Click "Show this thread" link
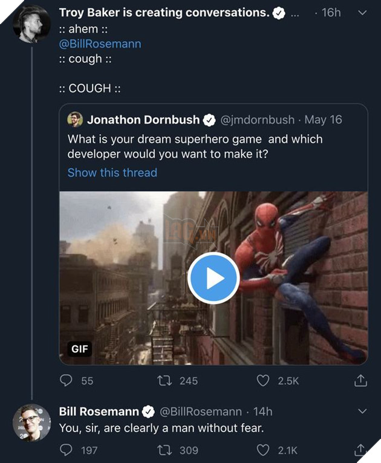 112,173
